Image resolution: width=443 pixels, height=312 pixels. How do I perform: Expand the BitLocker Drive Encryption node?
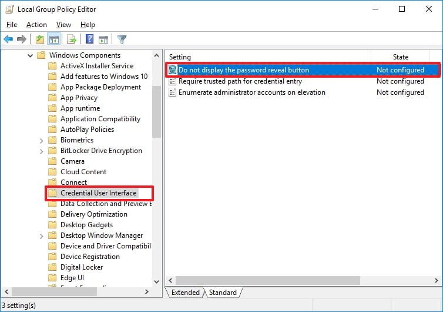click(x=41, y=151)
